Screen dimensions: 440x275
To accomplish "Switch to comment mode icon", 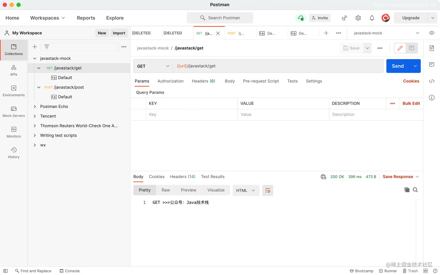I will (411, 48).
